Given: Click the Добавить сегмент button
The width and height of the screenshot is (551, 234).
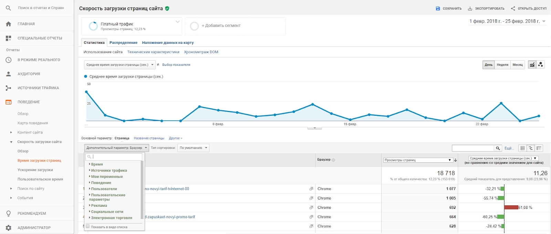Looking at the screenshot, I should [x=221, y=26].
